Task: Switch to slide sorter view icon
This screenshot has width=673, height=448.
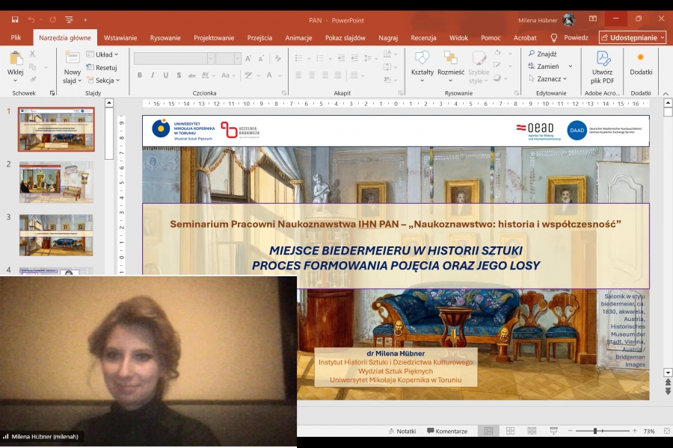Action: [510, 431]
